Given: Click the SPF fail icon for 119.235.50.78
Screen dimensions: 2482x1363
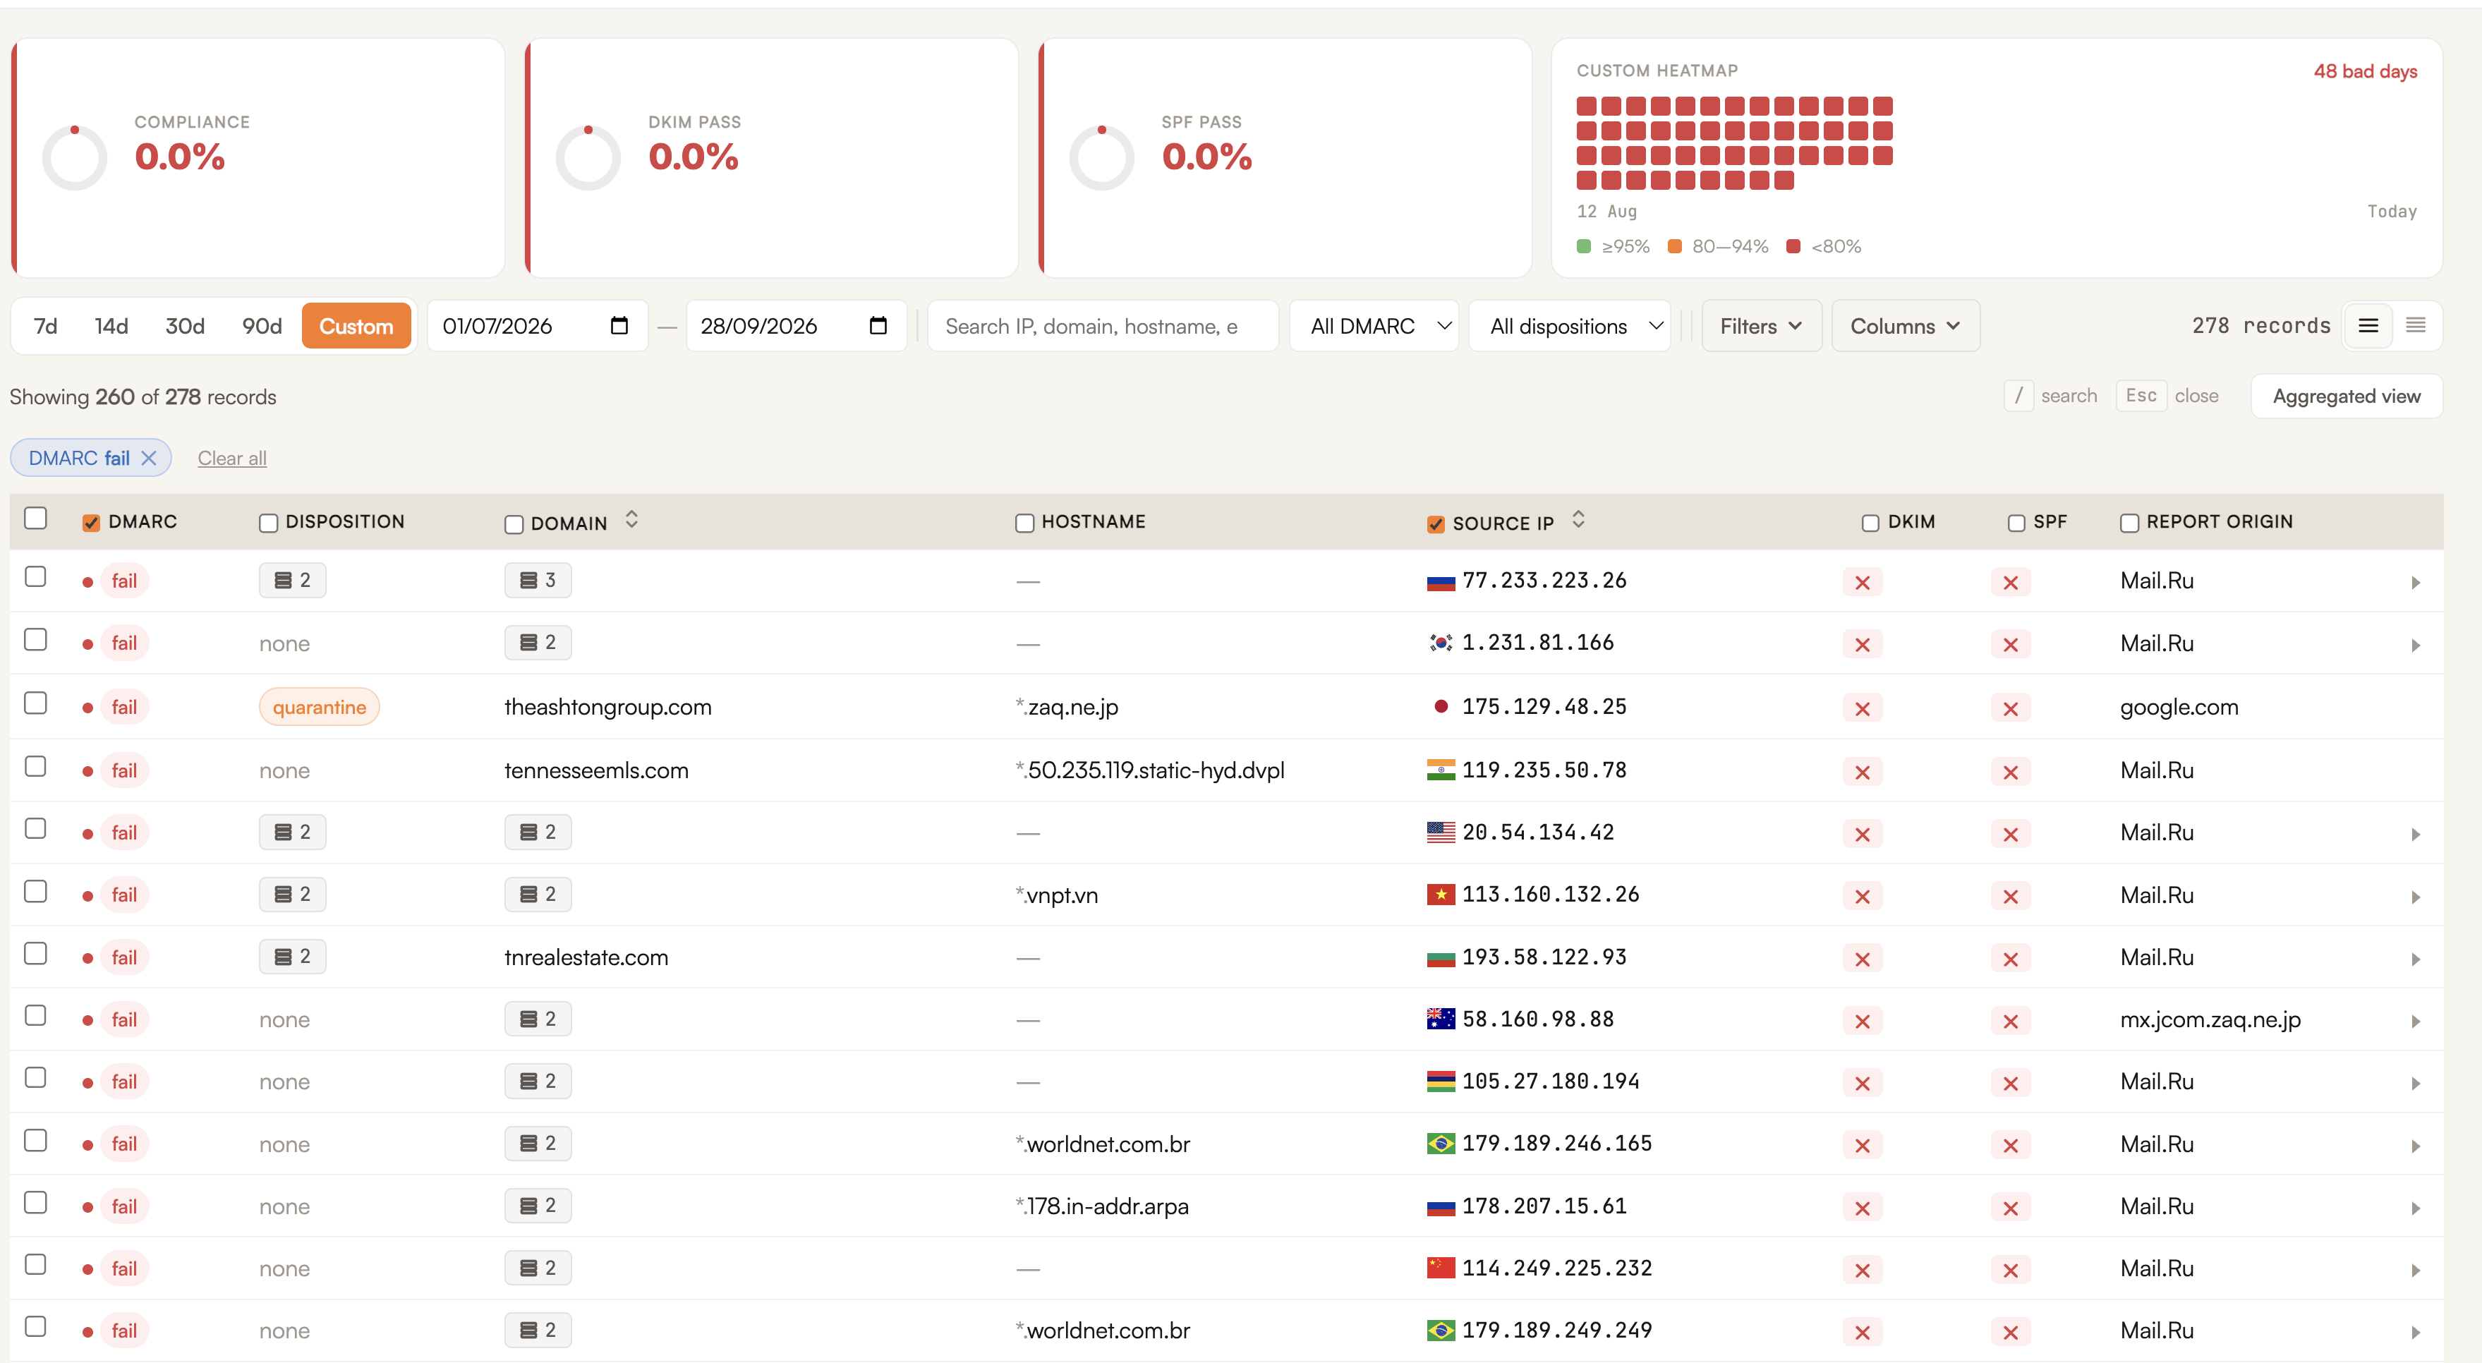Looking at the screenshot, I should pyautogui.click(x=2011, y=772).
